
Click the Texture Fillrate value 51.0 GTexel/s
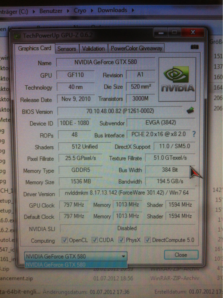point(170,158)
